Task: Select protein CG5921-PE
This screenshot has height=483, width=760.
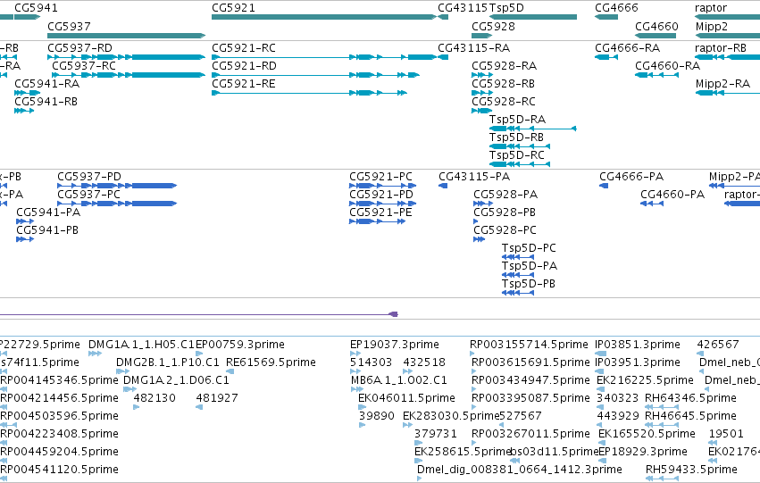Action: click(378, 221)
